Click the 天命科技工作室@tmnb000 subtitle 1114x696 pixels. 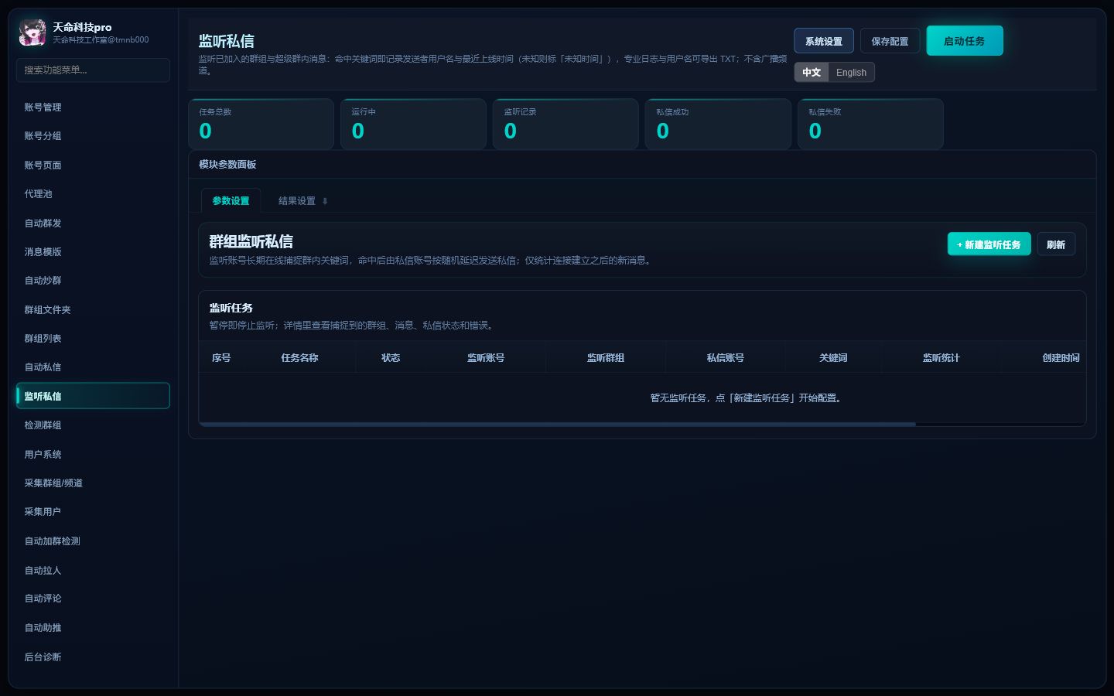(x=101, y=39)
